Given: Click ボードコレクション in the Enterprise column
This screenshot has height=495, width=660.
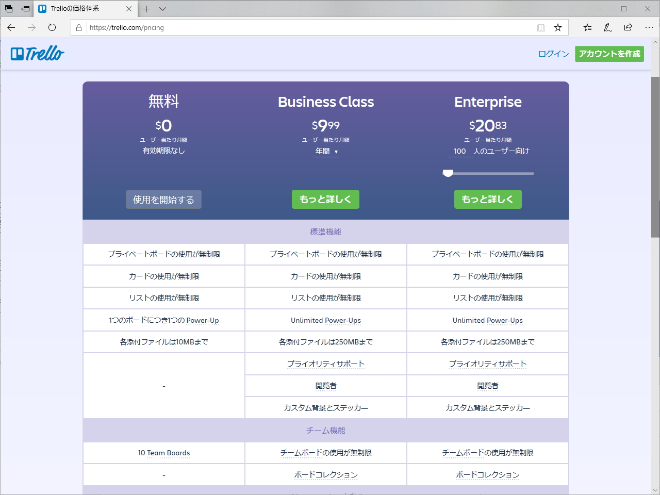Looking at the screenshot, I should click(487, 474).
